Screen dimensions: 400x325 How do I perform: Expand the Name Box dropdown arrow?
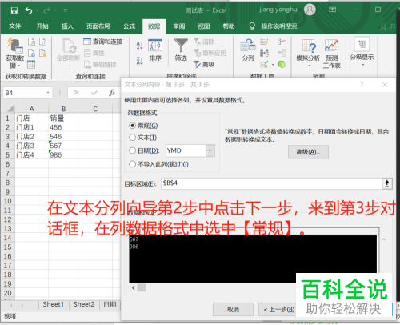click(x=48, y=93)
